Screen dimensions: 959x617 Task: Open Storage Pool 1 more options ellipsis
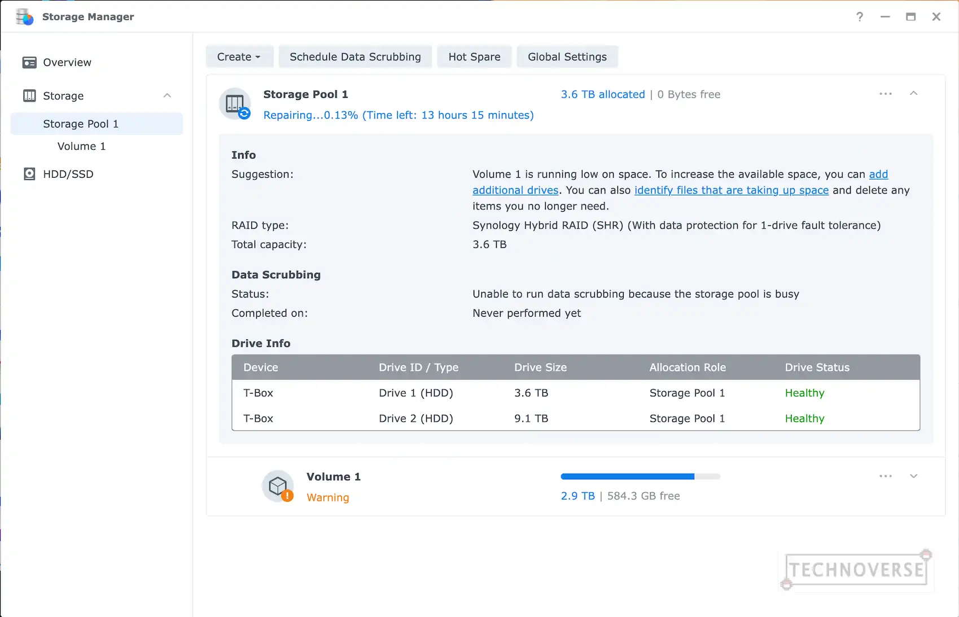click(886, 94)
